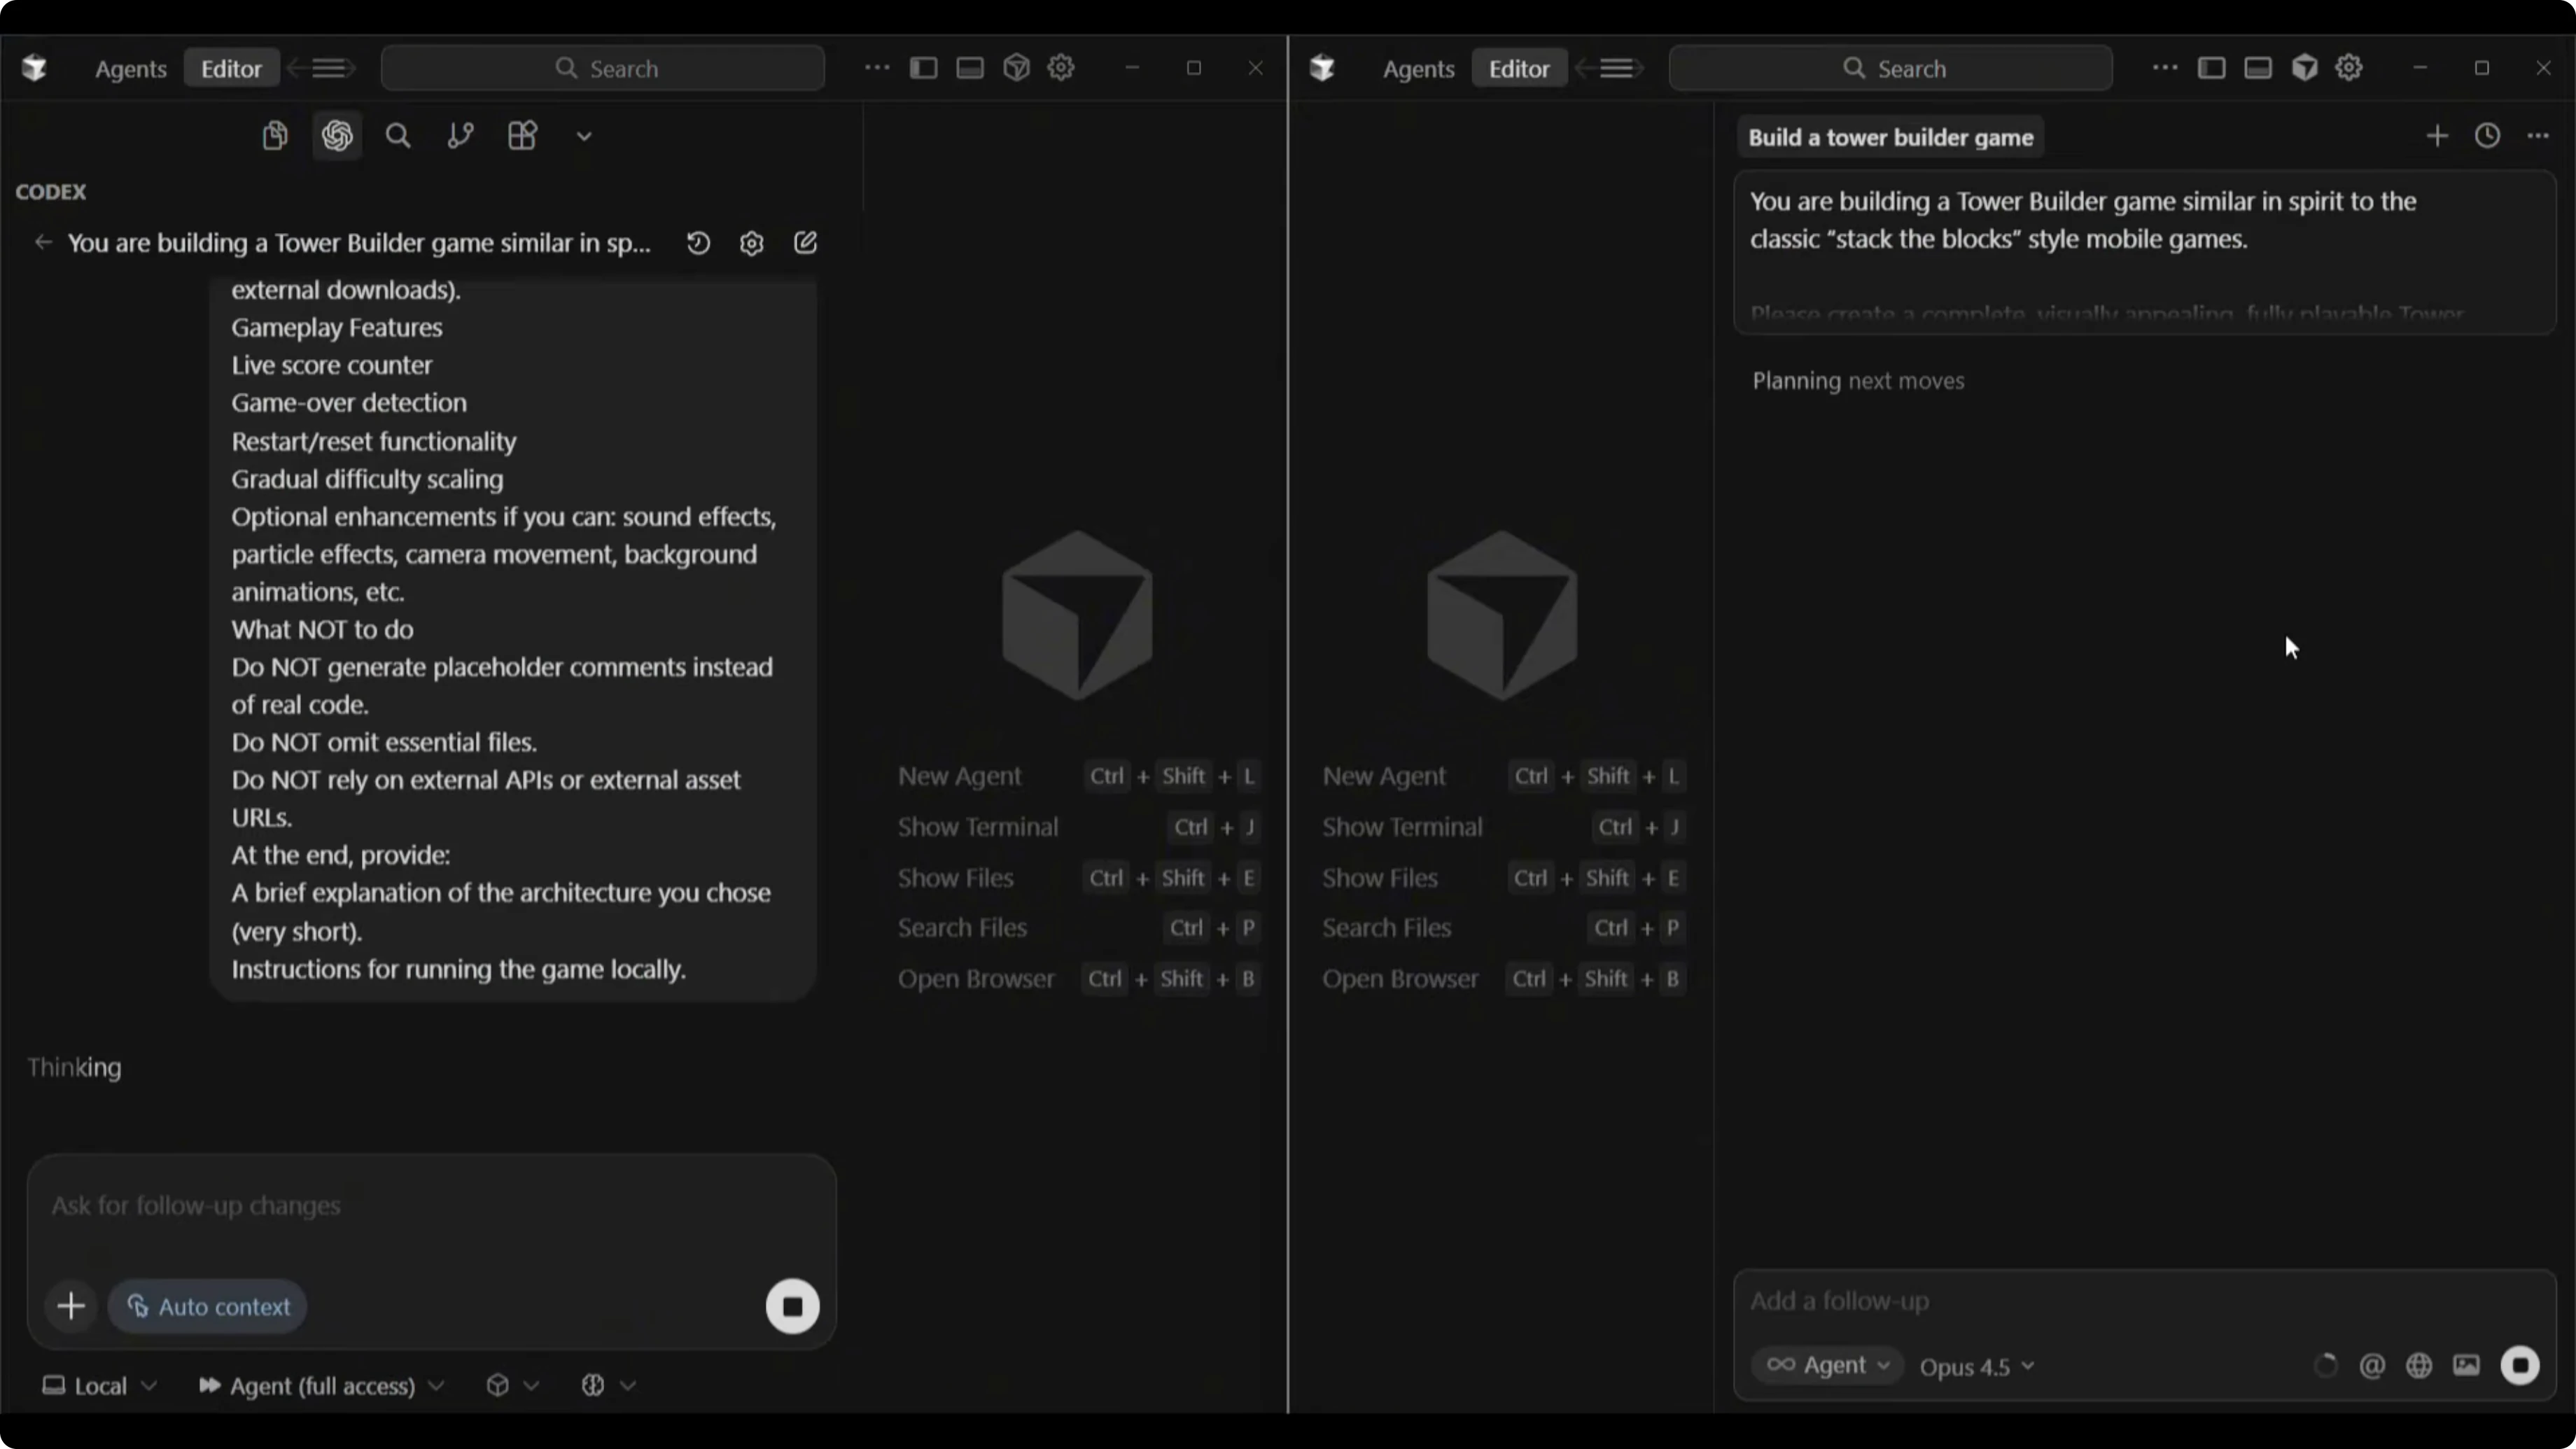Open the extensions icon in left sidebar

point(522,135)
